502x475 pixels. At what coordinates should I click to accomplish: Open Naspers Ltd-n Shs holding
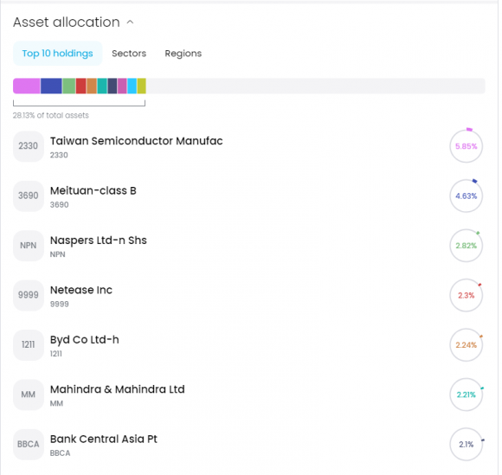click(x=99, y=241)
